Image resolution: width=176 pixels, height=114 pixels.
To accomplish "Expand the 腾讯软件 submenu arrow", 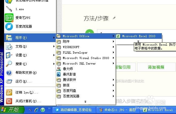I will click(x=113, y=80).
